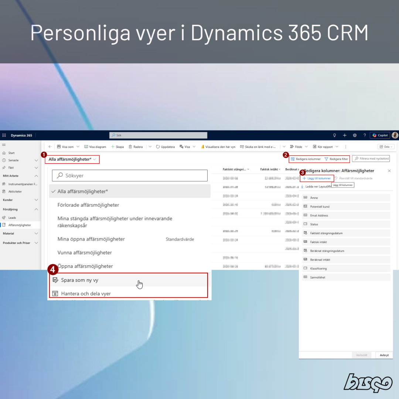Click the Filtrera med nyckelord field
Image resolution: width=399 pixels, height=399 pixels.
click(371, 158)
